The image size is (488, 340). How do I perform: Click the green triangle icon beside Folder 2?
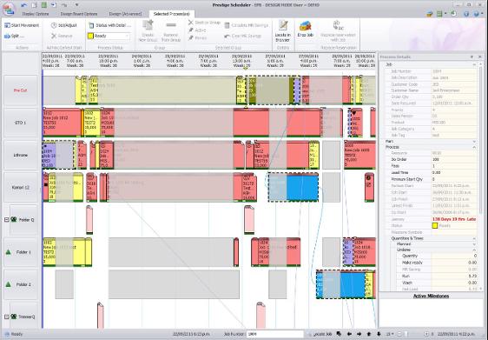(9, 284)
